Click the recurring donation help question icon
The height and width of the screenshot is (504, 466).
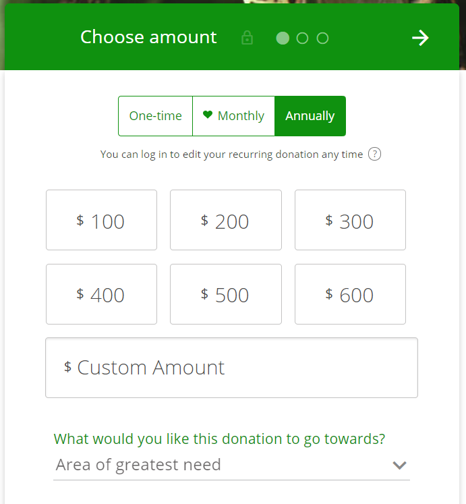(x=375, y=154)
